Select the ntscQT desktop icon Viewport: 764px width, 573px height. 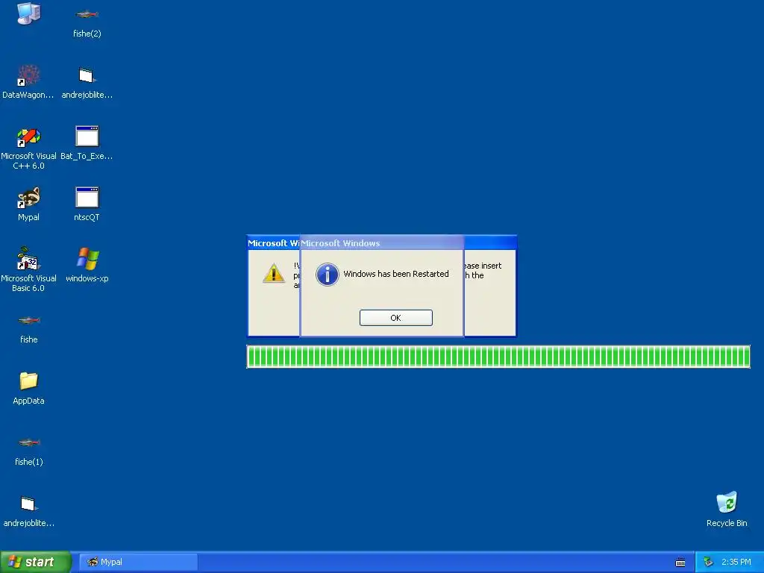coord(87,204)
